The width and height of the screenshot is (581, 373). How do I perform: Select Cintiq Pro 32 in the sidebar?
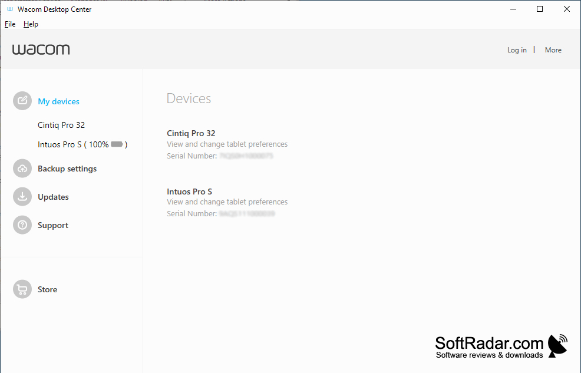pos(61,125)
